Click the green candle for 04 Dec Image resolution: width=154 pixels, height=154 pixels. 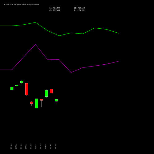click(56, 100)
